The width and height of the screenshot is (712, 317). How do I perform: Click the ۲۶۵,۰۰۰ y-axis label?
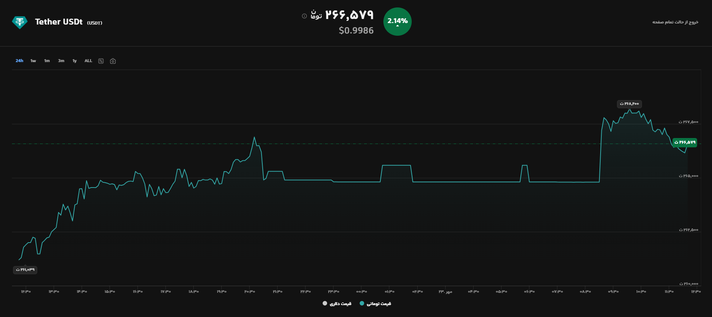pyautogui.click(x=689, y=176)
